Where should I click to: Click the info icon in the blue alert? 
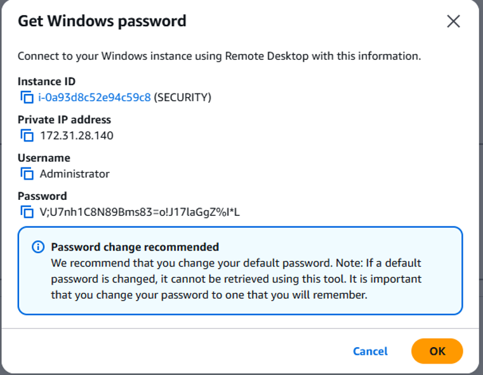pos(38,247)
